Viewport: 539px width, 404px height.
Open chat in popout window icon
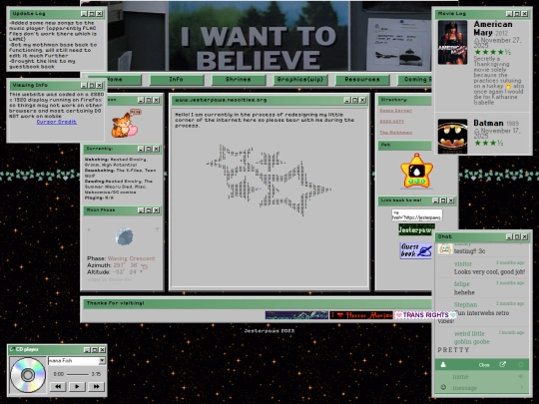point(502,364)
